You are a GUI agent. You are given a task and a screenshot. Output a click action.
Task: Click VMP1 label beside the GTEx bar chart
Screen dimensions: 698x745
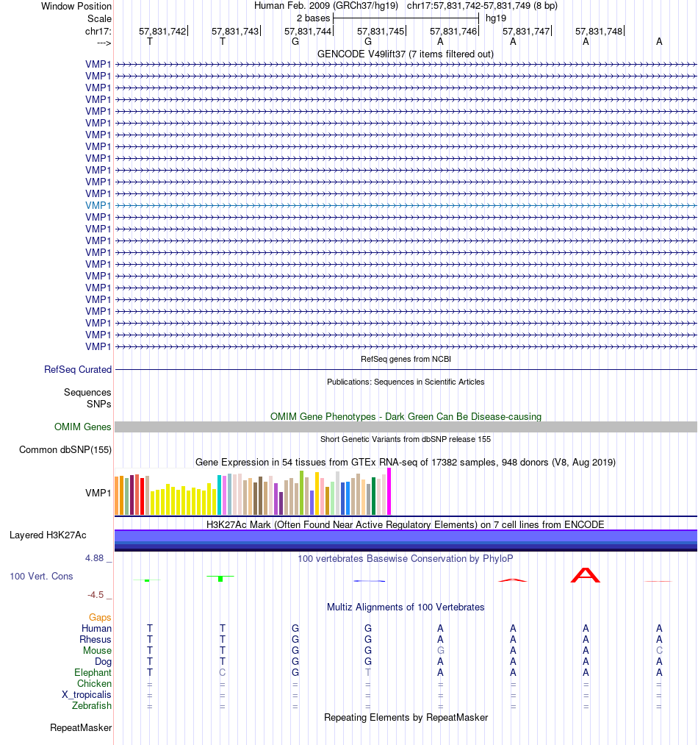pyautogui.click(x=98, y=493)
